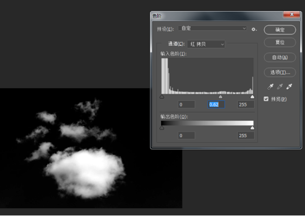Click the Levels dialog title bar
The image size is (305, 216).
tap(217, 16)
